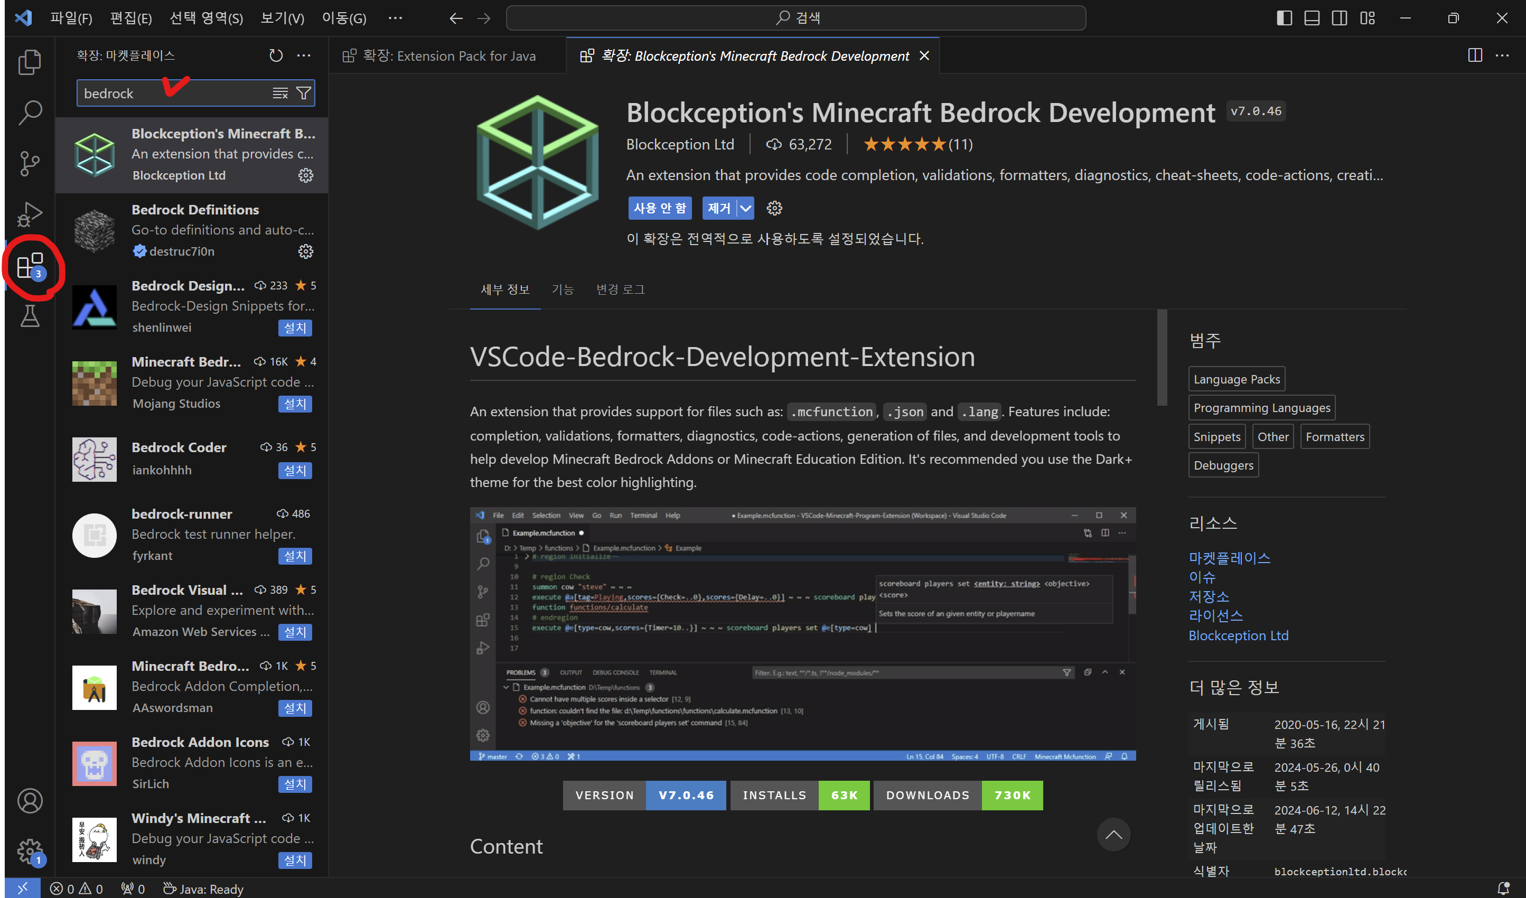Select the 기능 tab
This screenshot has width=1526, height=898.
coord(562,289)
